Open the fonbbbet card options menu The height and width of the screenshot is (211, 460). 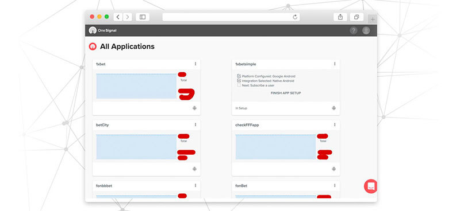[x=195, y=186]
